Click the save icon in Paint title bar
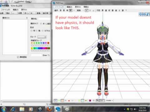150x112 pixels. [6, 1]
